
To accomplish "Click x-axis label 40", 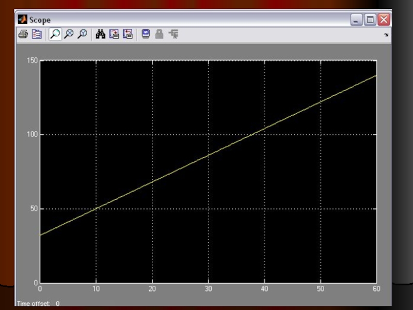I will 264,289.
